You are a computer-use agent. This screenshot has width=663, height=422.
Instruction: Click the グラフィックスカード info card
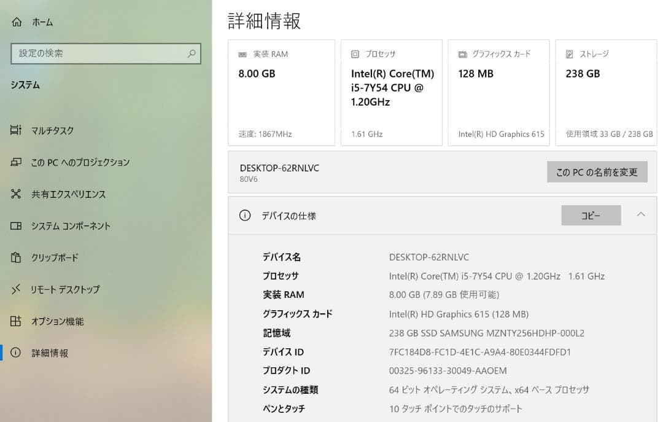[x=498, y=92]
